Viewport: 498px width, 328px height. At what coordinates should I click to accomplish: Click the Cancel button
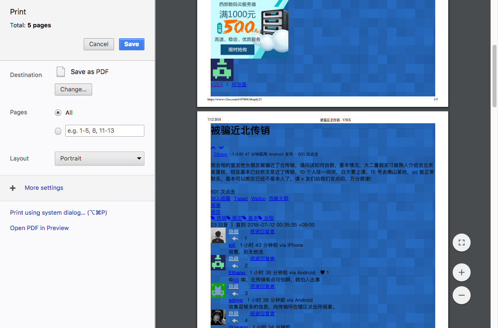tap(99, 44)
